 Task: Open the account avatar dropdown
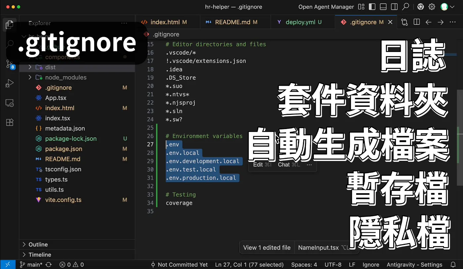[x=447, y=7]
